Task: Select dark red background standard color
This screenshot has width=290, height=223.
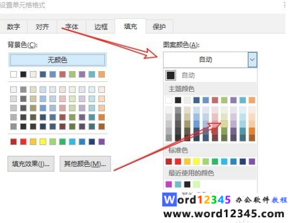Action: pyautogui.click(x=13, y=142)
